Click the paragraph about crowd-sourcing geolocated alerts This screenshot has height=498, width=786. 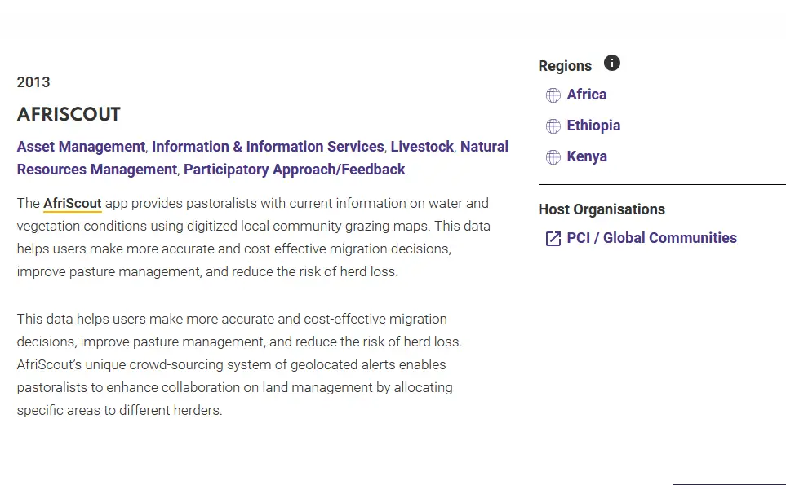tap(239, 364)
